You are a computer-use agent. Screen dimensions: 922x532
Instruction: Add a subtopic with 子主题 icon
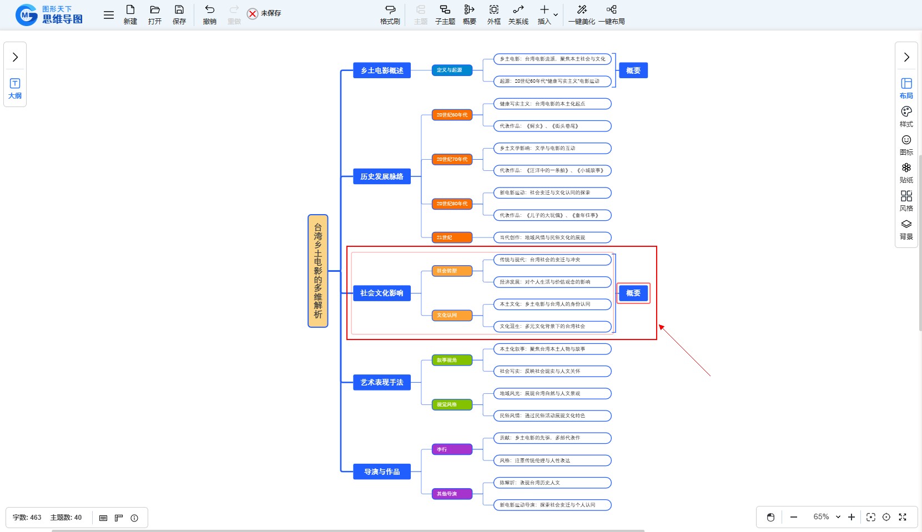445,14
